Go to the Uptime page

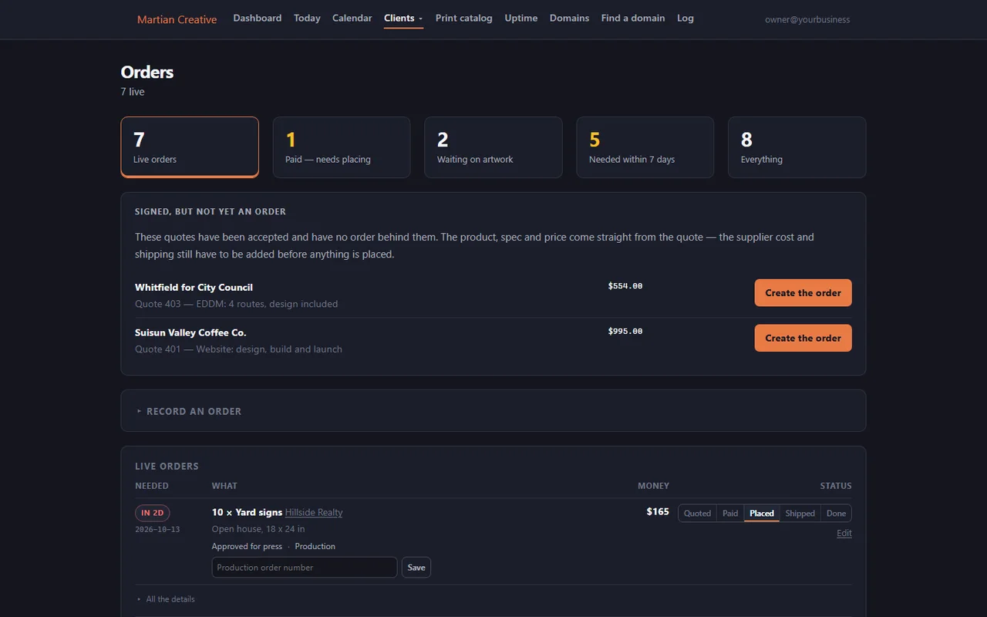point(520,18)
